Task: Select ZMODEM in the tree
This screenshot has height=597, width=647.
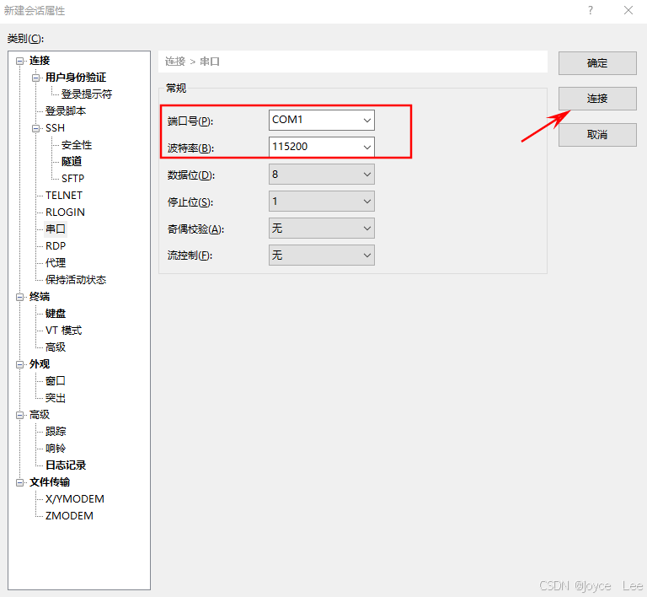Action: (x=69, y=516)
